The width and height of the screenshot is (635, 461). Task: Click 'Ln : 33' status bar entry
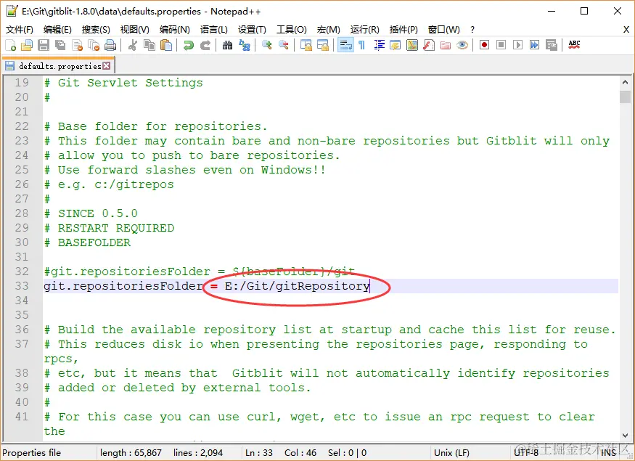(x=259, y=453)
